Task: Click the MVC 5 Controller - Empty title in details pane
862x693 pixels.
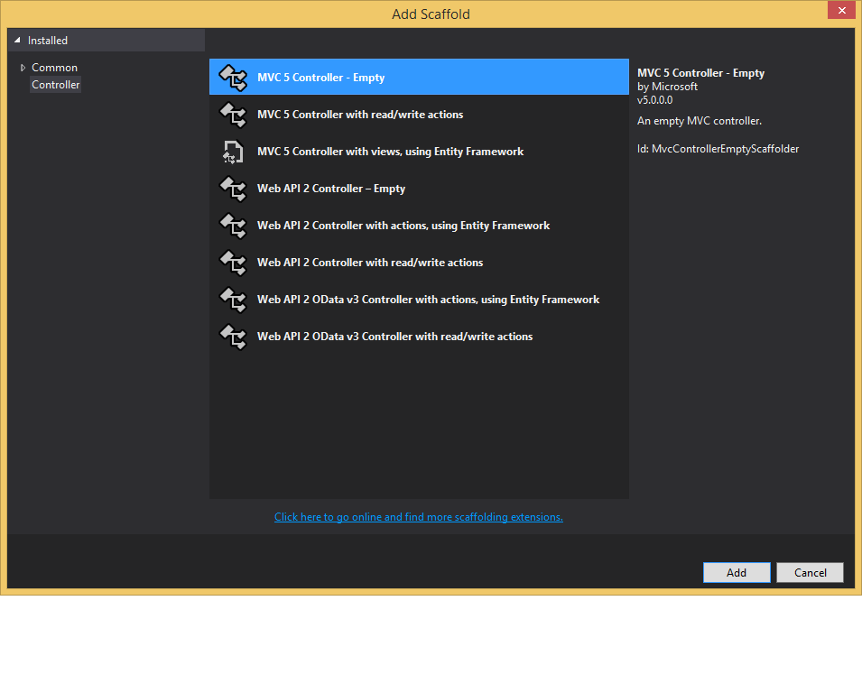Action: (700, 73)
